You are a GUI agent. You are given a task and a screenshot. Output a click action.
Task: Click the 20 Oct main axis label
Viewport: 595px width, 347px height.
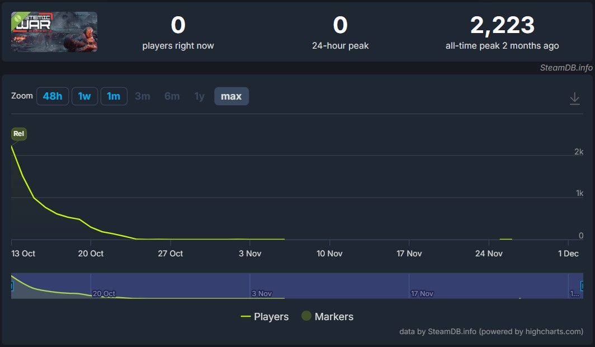click(91, 253)
